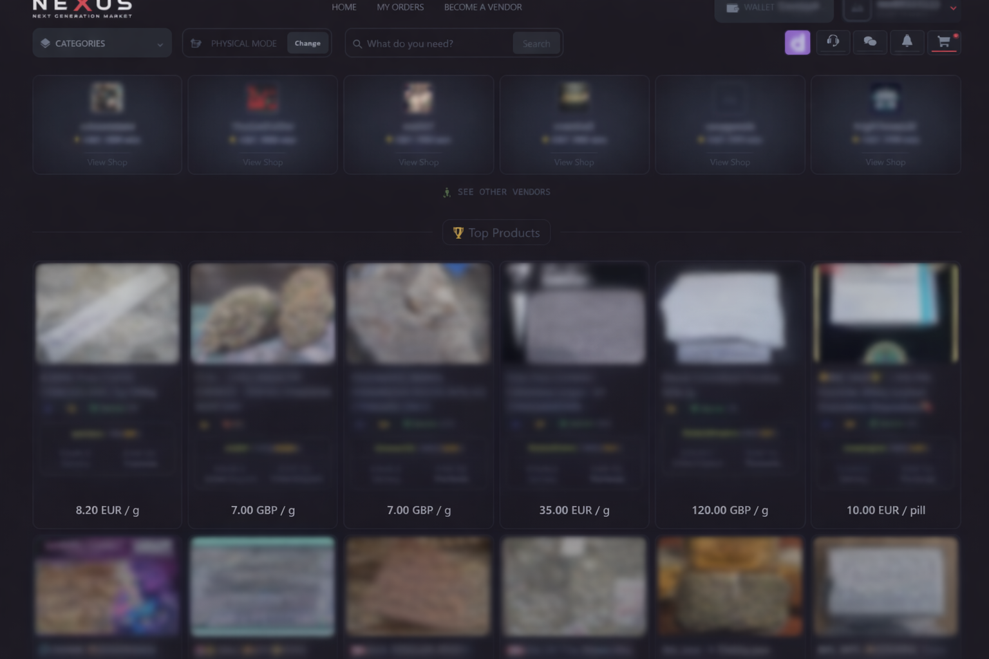This screenshot has width=989, height=659.
Task: Open the user account dropdown arrow
Action: point(953,8)
